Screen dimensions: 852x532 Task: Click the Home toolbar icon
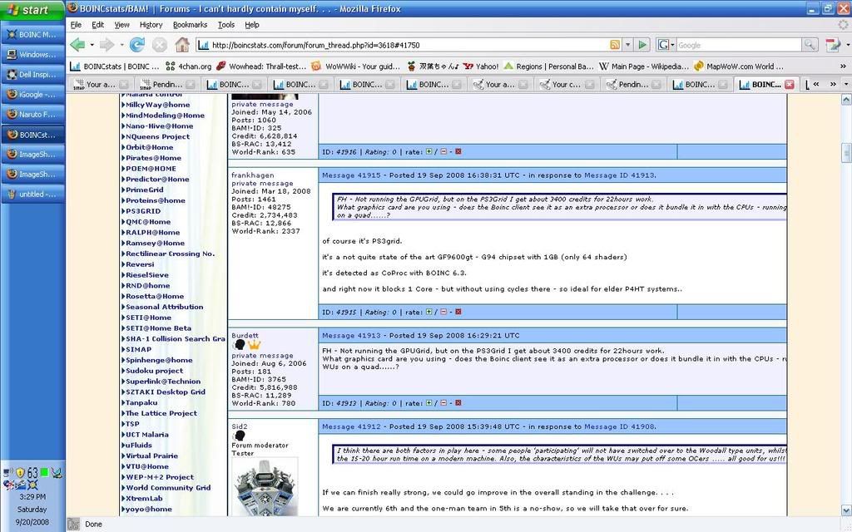pyautogui.click(x=182, y=45)
